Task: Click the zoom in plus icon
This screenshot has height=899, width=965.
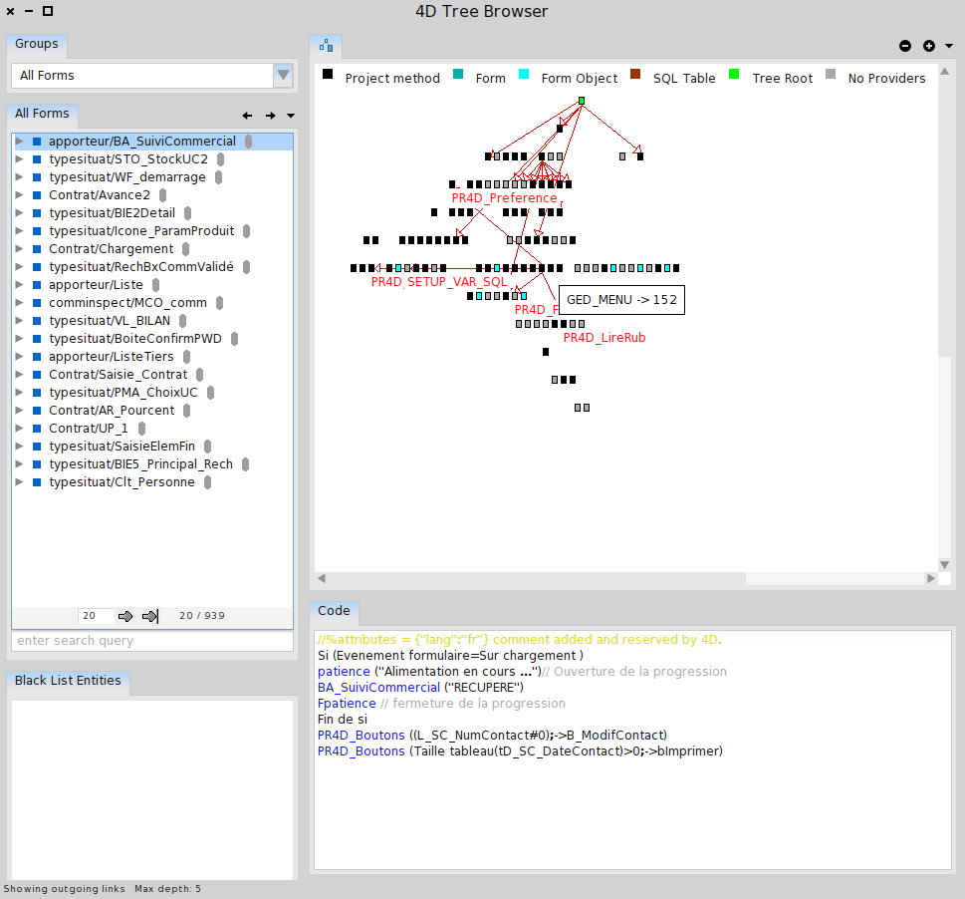Action: 928,46
